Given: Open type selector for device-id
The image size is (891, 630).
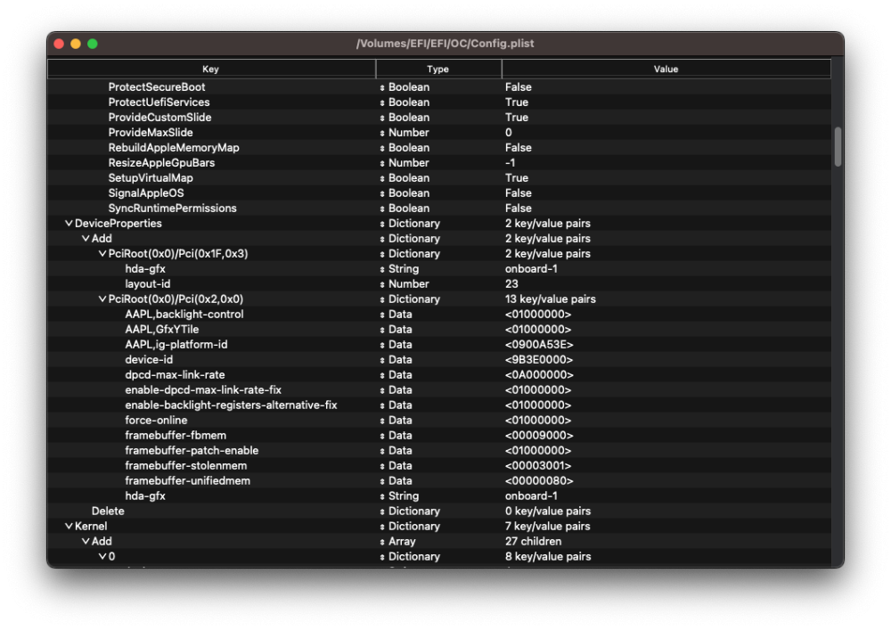Looking at the screenshot, I should [x=382, y=360].
